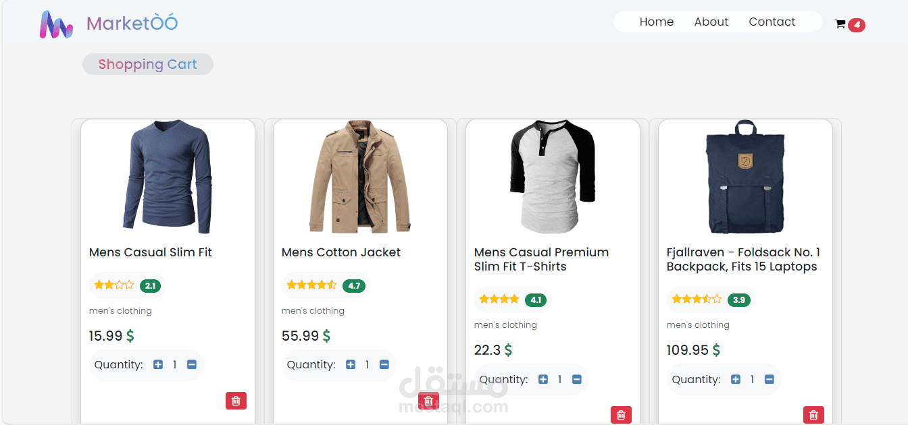Navigate to the Contact page
Viewport: 908px width, 425px height.
[x=772, y=22]
